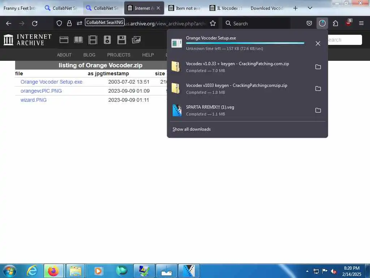Click the site security padlock icon
The image size is (370, 278).
[69, 23]
